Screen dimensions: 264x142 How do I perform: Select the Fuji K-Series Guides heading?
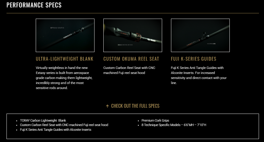pos(194,59)
